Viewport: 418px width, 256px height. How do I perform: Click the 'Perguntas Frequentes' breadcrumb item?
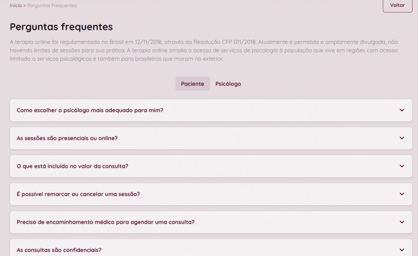pos(52,6)
